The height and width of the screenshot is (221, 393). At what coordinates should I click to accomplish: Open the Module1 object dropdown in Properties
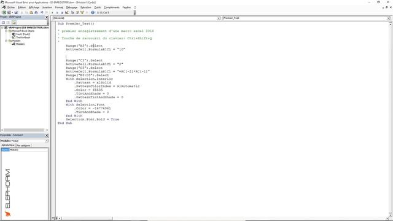47,141
